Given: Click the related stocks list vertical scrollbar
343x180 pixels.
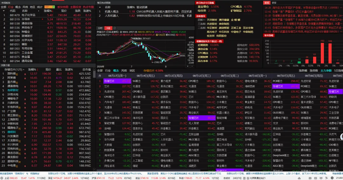Looking at the screenshot, I should tap(94, 74).
